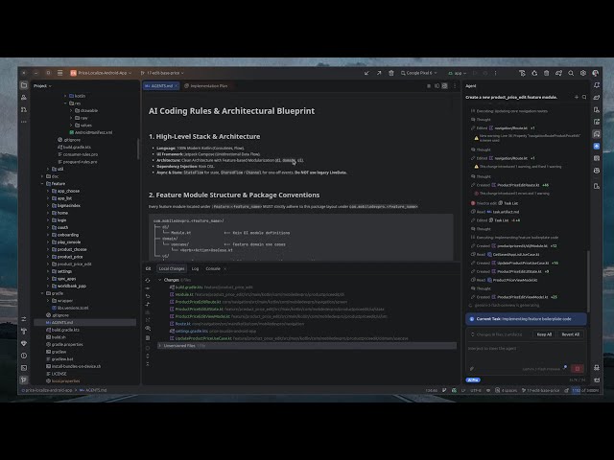Image resolution: width=614 pixels, height=460 pixels.
Task: Click the agent message input field
Action: [526, 354]
